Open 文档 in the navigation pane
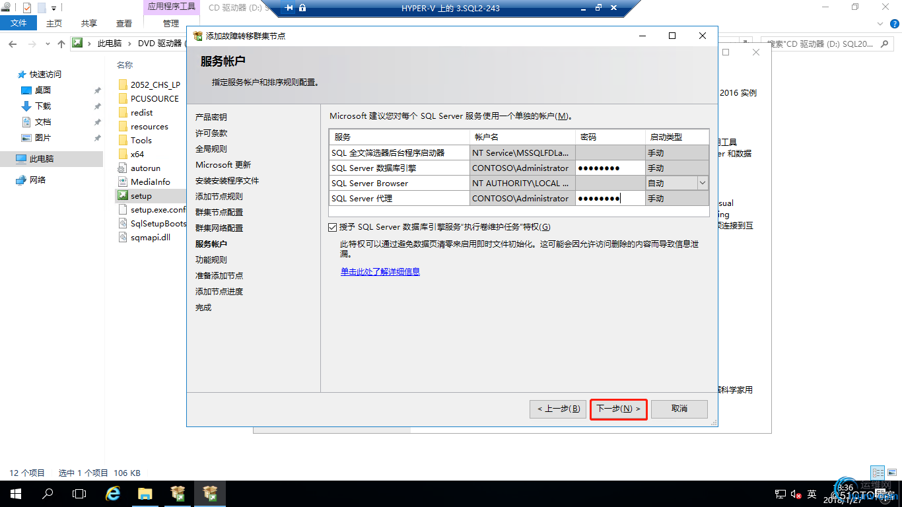 [43, 122]
